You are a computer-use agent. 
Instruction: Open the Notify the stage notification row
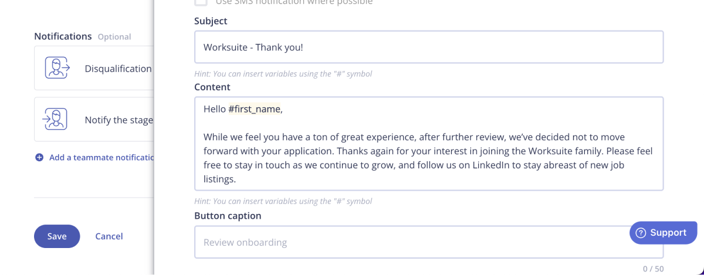point(119,120)
